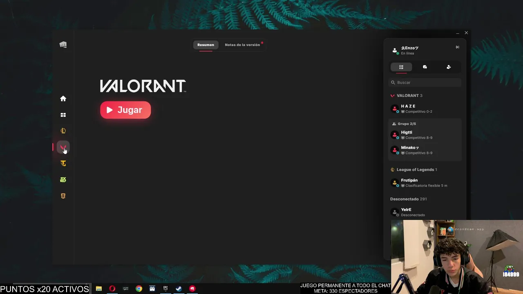Select the 2XKO green sidebar icon
This screenshot has height=294, width=523.
[63, 180]
